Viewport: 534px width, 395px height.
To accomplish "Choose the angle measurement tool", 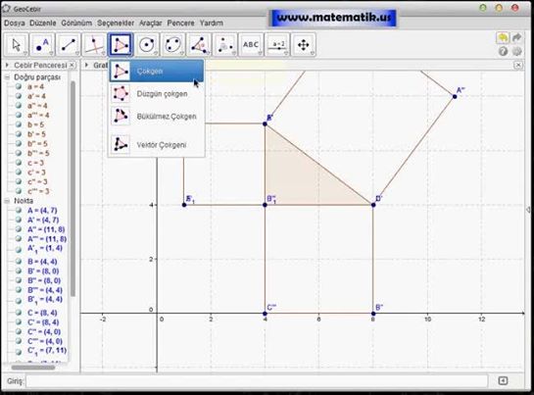I will tap(199, 45).
